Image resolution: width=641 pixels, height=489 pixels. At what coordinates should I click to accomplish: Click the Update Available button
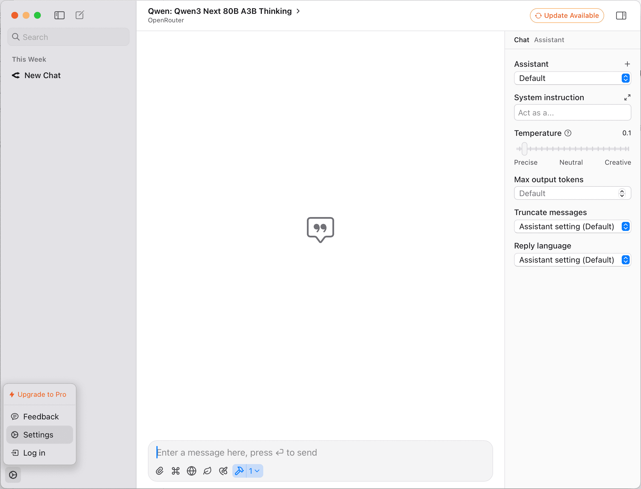[x=567, y=16]
